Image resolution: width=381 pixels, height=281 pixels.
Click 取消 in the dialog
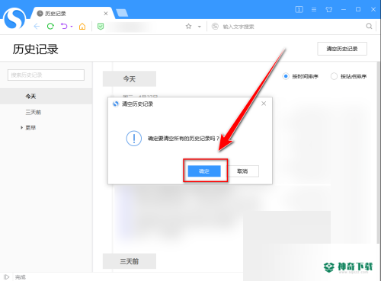click(242, 171)
